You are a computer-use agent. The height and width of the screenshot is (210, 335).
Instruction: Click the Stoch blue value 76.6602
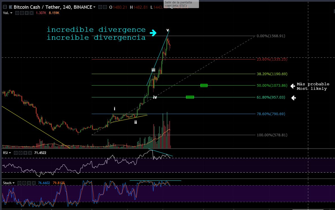point(44,183)
